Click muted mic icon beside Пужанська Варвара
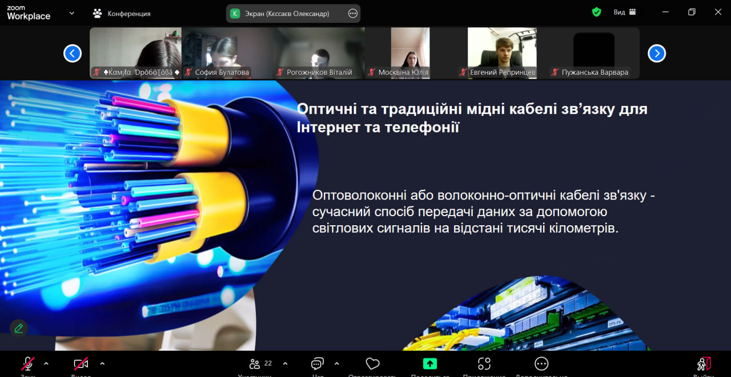731x377 pixels. 555,72
